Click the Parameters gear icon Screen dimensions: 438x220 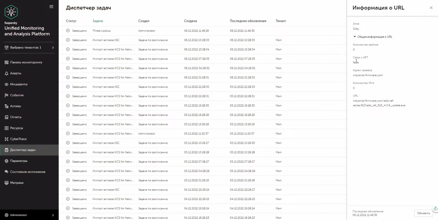[7, 161]
